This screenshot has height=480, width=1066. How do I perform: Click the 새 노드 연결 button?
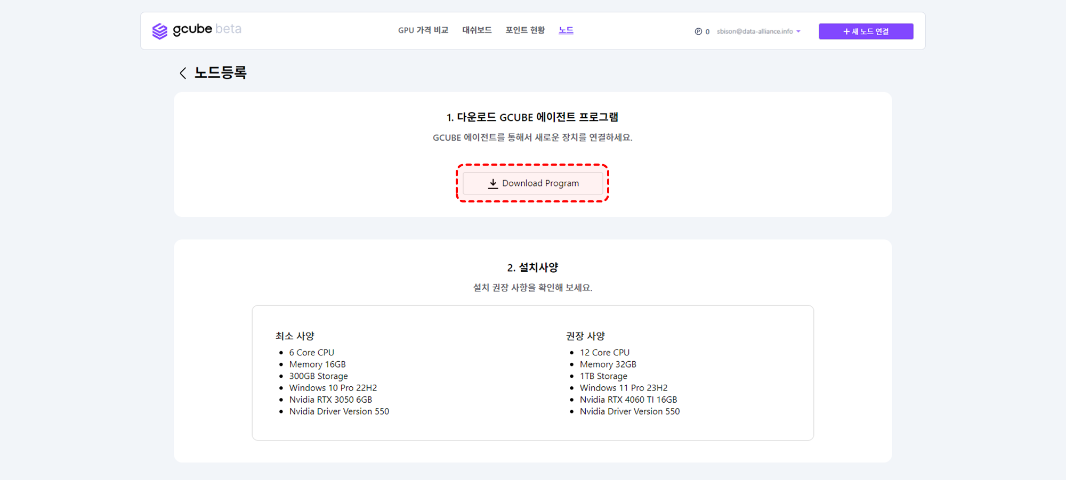[866, 31]
